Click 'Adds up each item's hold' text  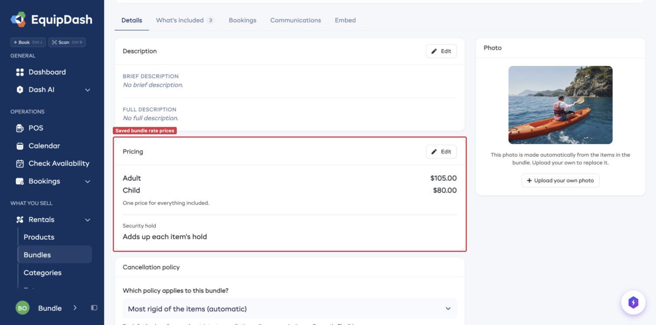tap(165, 237)
